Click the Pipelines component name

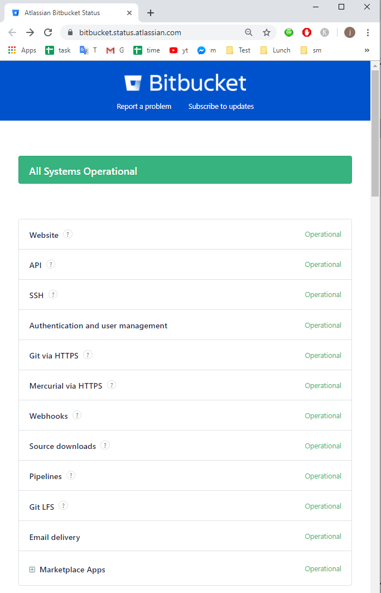point(45,476)
